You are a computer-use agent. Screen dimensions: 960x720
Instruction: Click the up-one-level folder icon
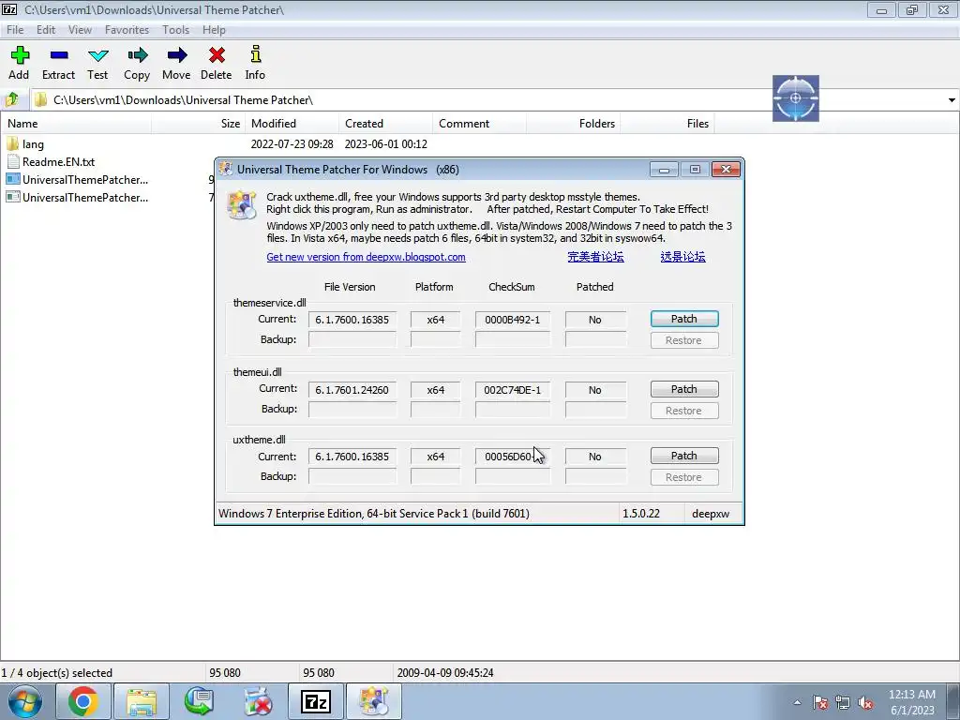point(12,99)
